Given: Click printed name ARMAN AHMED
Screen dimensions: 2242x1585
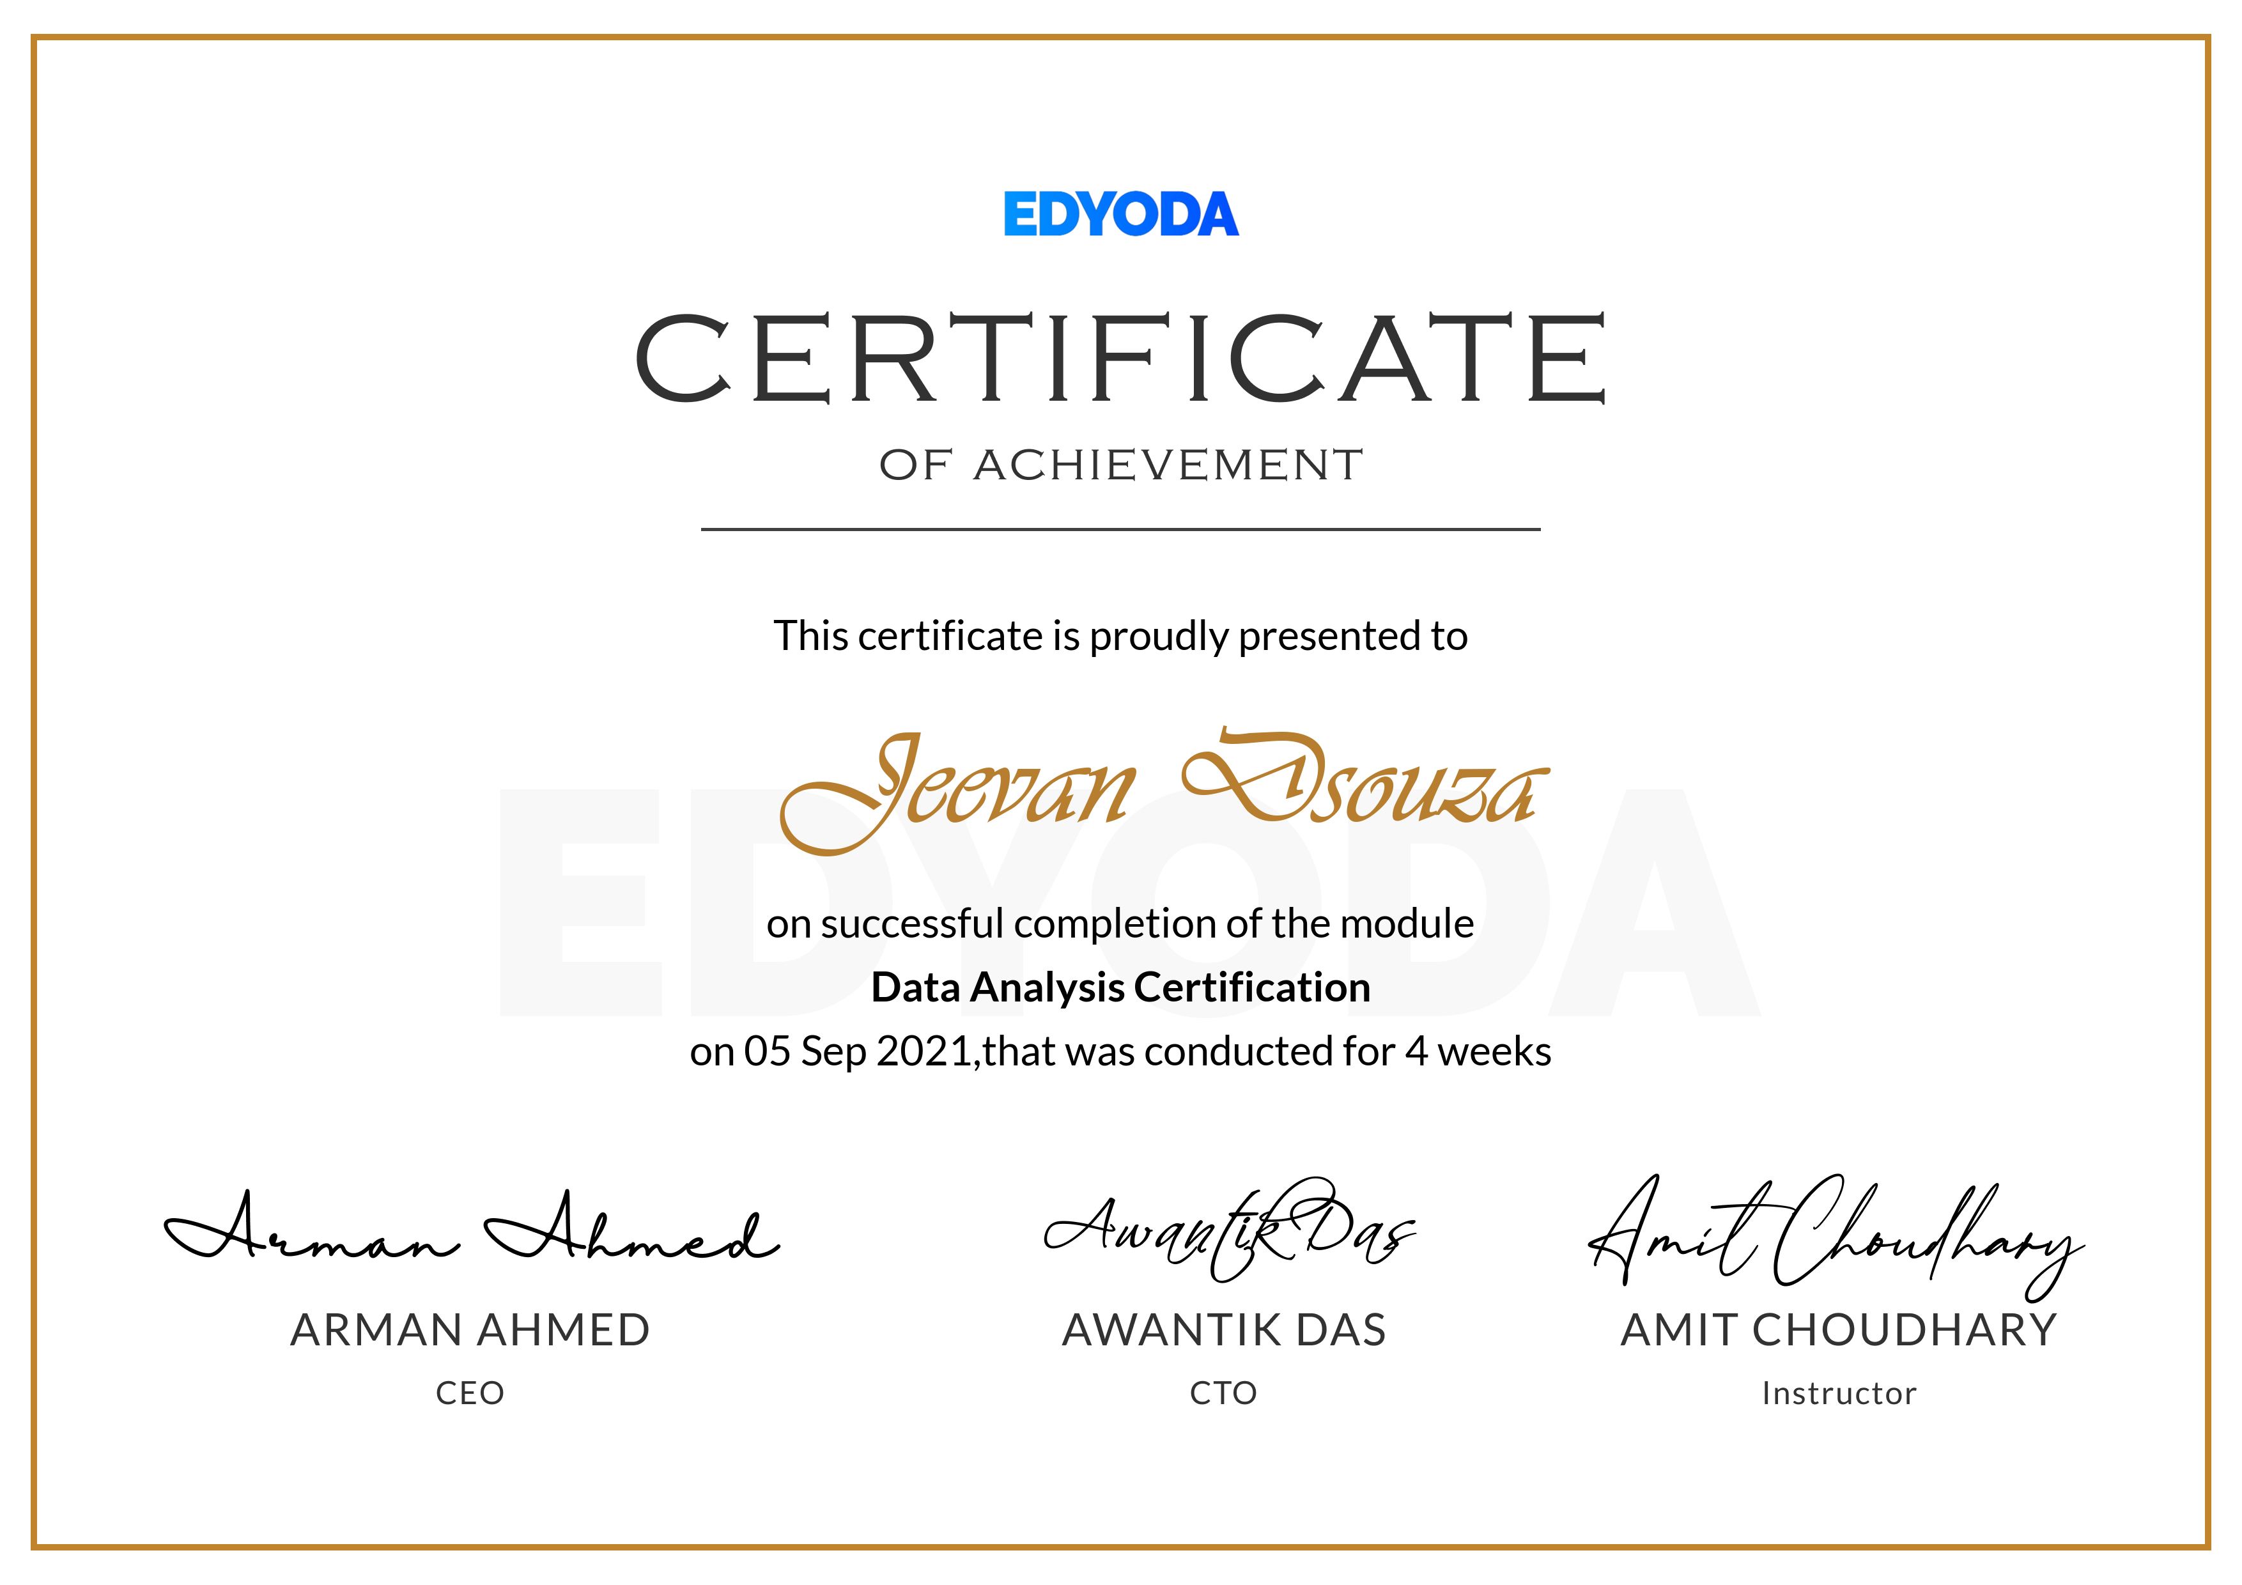Looking at the screenshot, I should pos(470,1330).
